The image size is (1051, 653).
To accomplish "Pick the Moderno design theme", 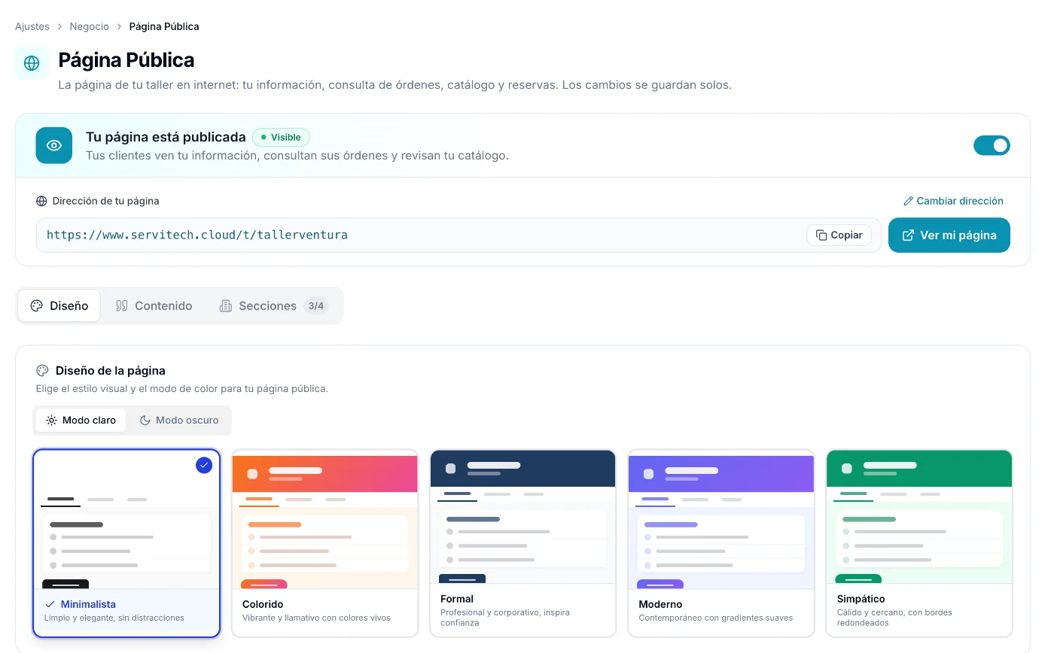I will pos(721,543).
